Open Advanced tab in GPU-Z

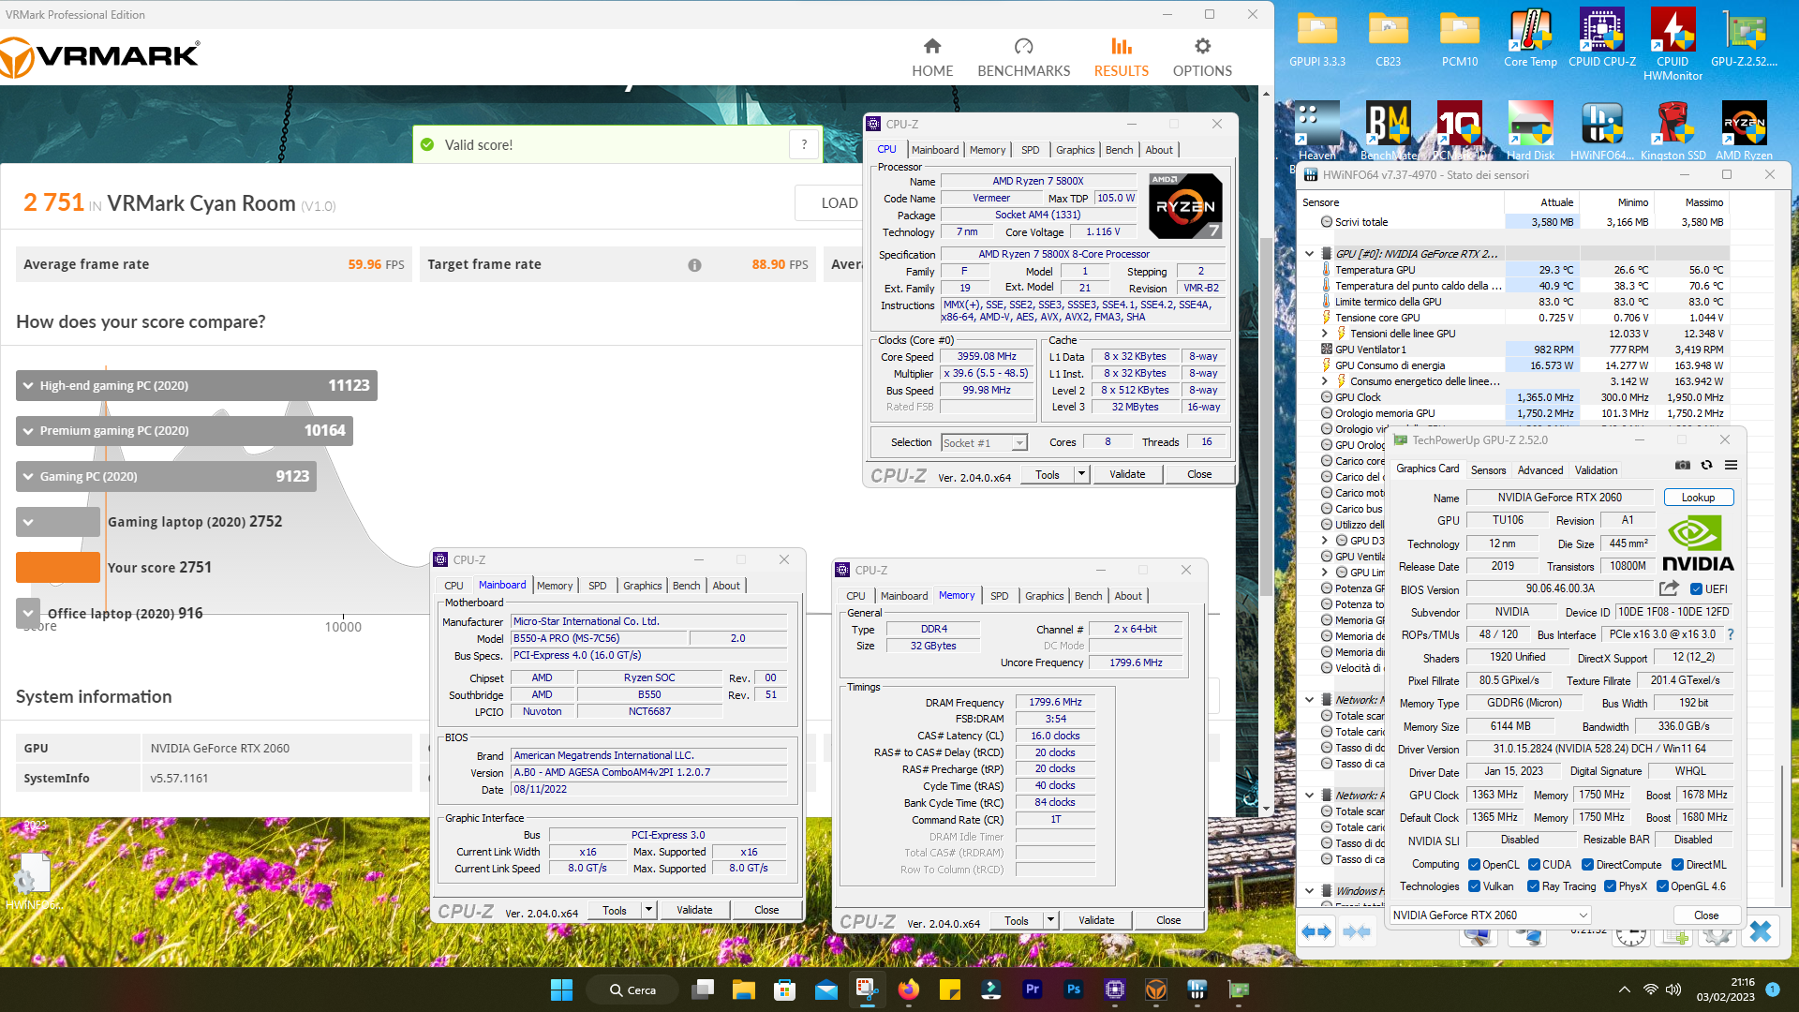pyautogui.click(x=1540, y=470)
